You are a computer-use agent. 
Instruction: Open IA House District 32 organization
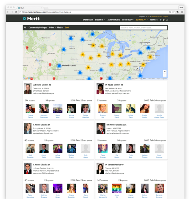(114, 85)
